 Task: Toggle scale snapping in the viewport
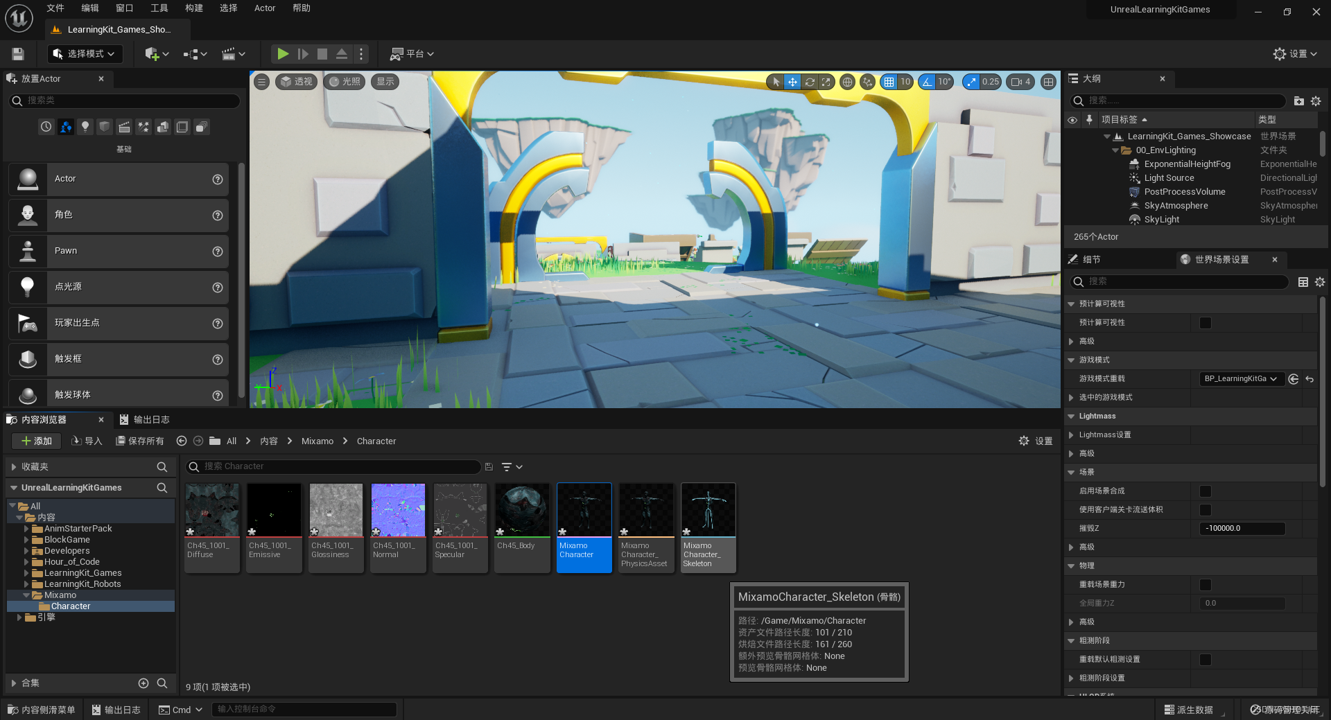[x=971, y=82]
